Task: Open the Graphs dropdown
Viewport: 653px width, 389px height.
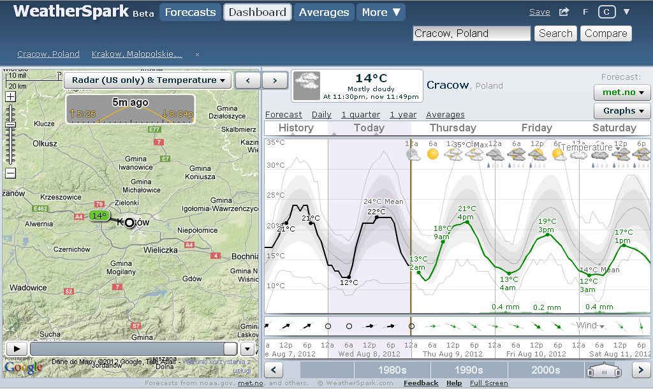Action: (x=622, y=111)
